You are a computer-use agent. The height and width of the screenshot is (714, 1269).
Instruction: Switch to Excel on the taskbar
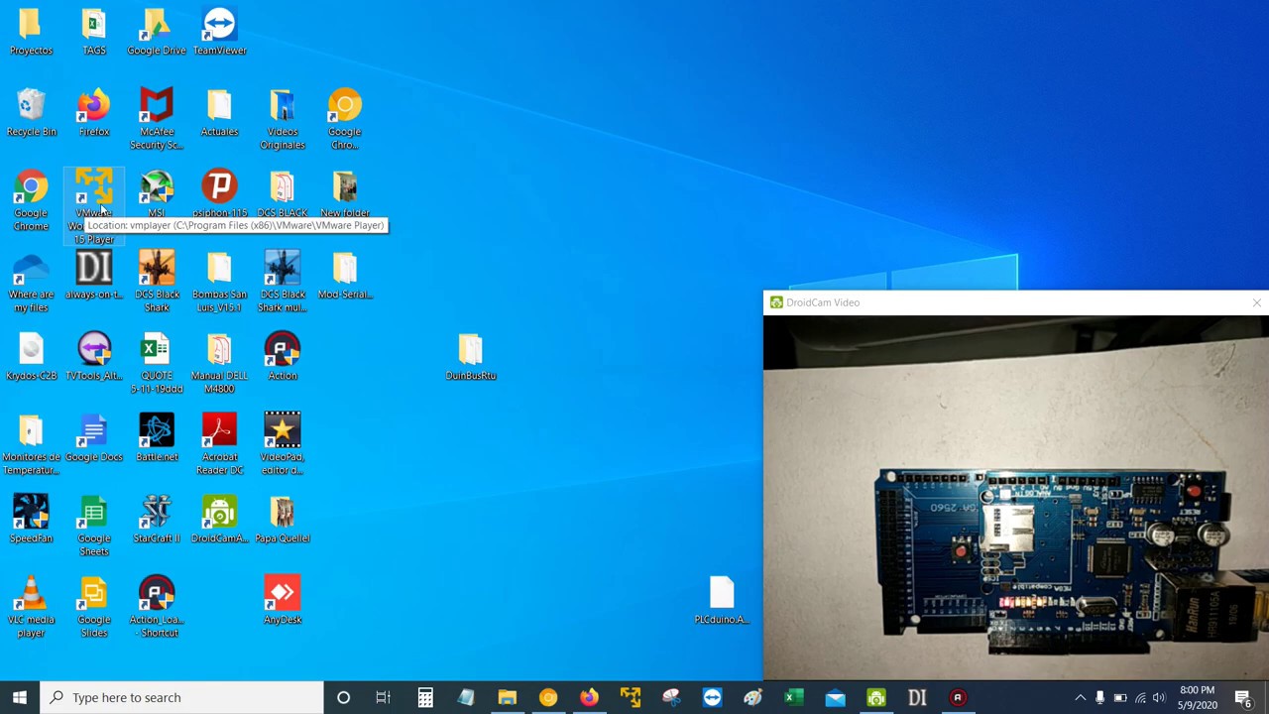(x=793, y=697)
